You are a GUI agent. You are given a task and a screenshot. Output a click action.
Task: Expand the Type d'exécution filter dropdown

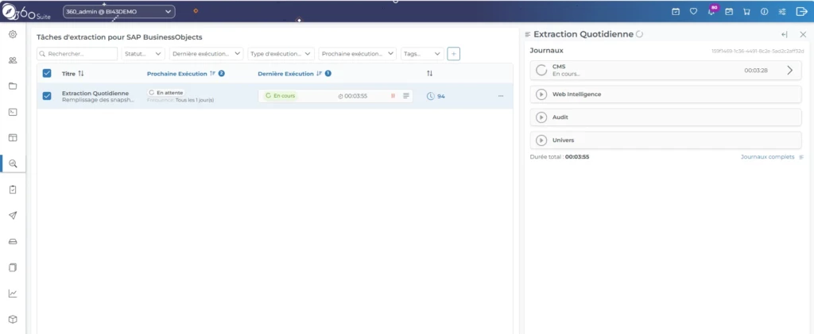point(281,54)
